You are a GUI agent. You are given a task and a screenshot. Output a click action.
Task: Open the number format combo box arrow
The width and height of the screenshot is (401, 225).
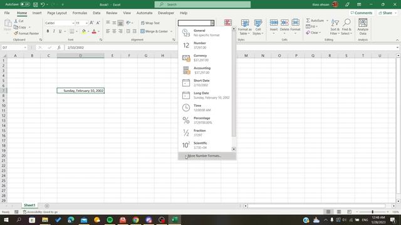pyautogui.click(x=212, y=23)
